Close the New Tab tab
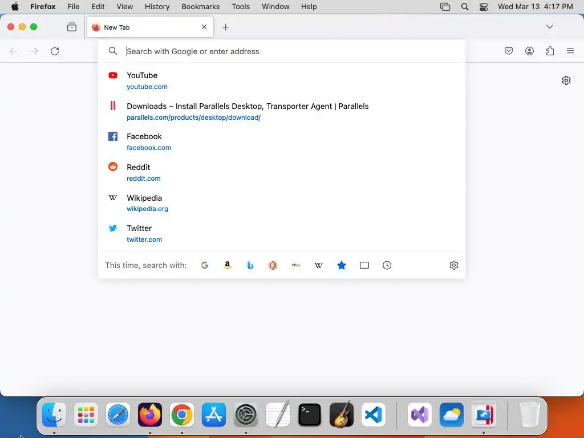The image size is (584, 438). (x=204, y=27)
